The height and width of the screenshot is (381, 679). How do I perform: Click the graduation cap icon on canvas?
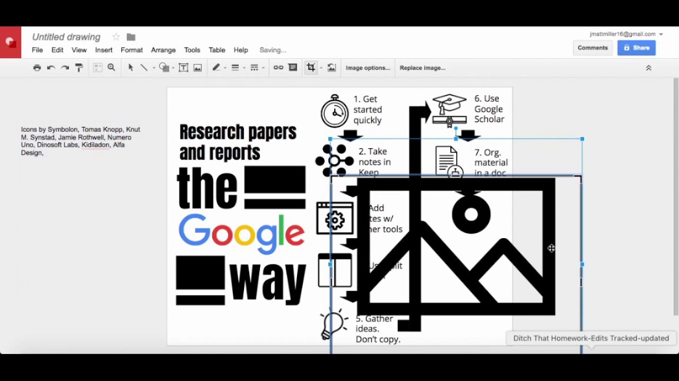449,111
